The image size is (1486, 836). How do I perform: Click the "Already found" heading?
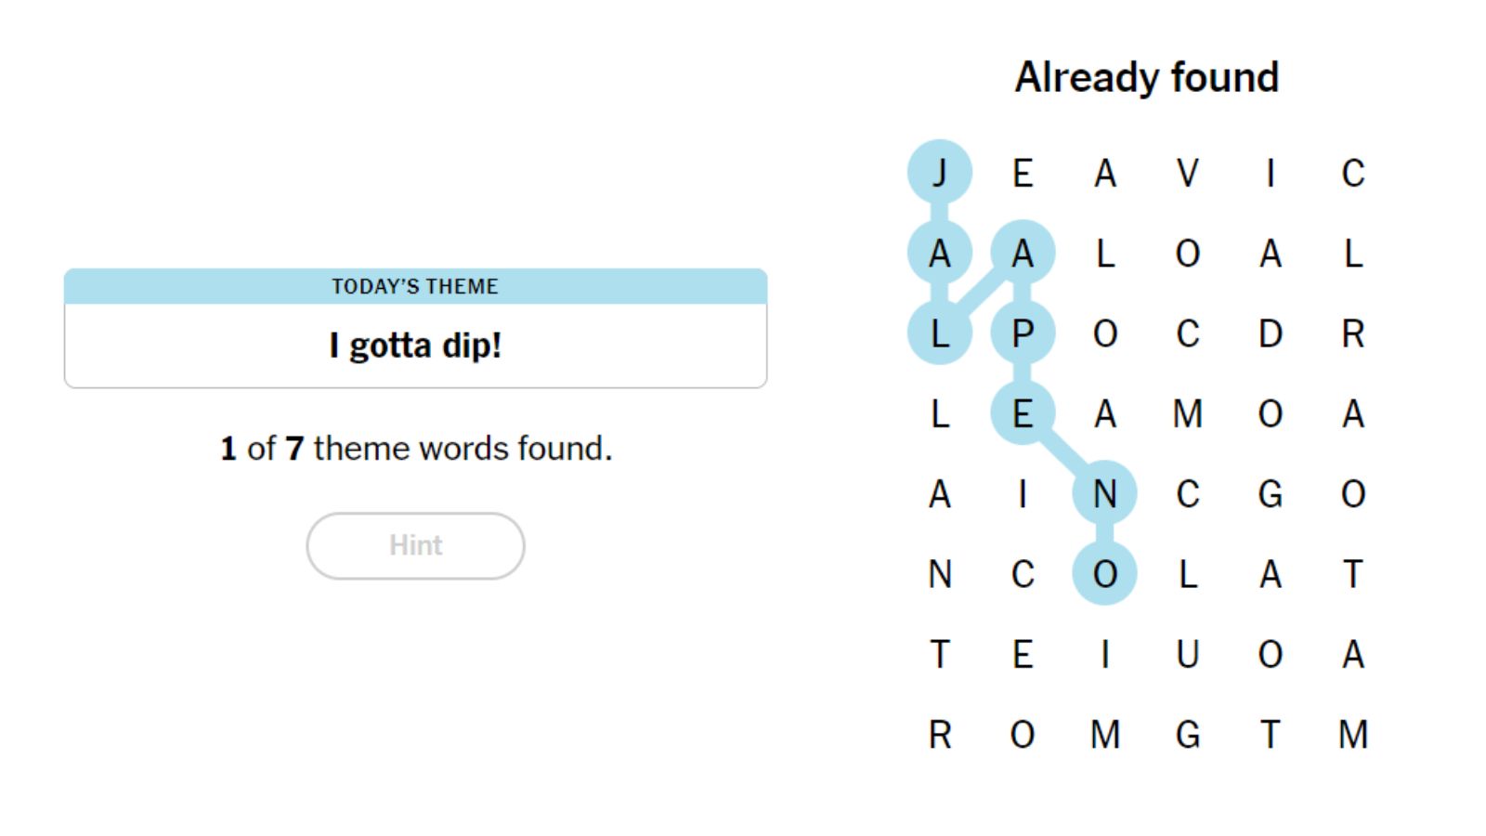[x=1147, y=77]
